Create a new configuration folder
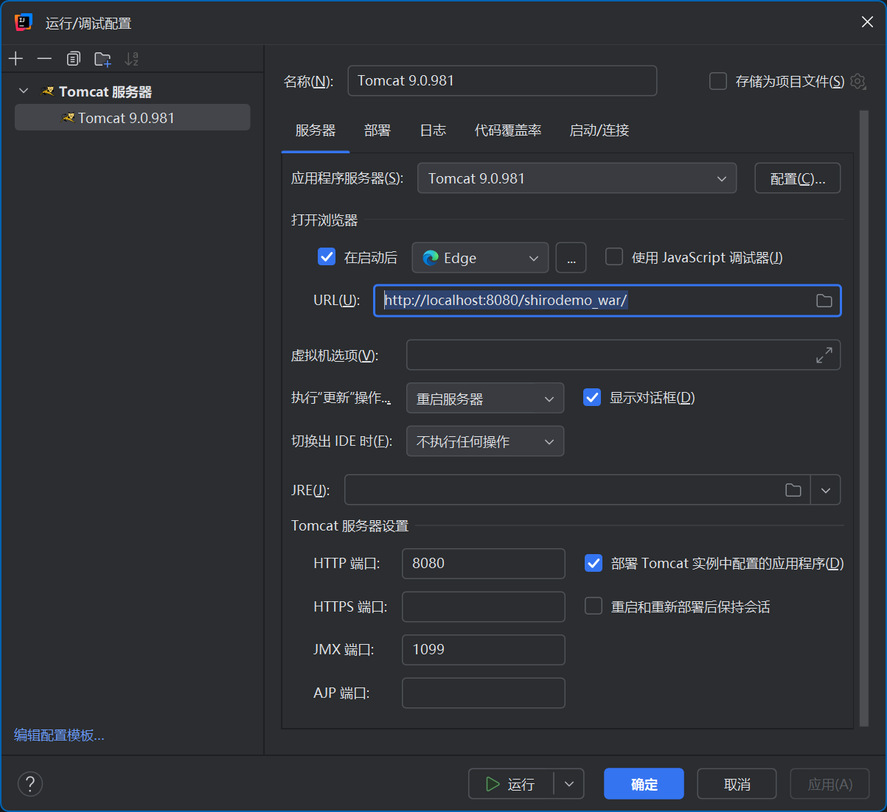This screenshot has width=887, height=812. point(102,59)
